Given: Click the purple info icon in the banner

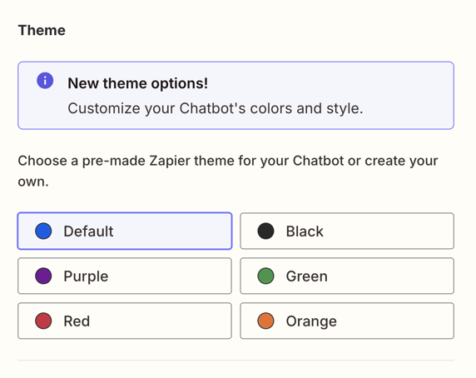Looking at the screenshot, I should point(45,81).
